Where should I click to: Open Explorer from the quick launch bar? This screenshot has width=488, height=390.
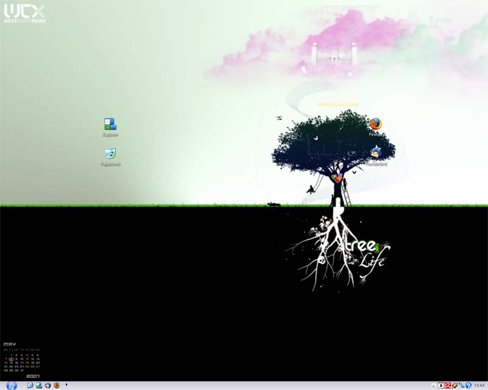[x=38, y=385]
